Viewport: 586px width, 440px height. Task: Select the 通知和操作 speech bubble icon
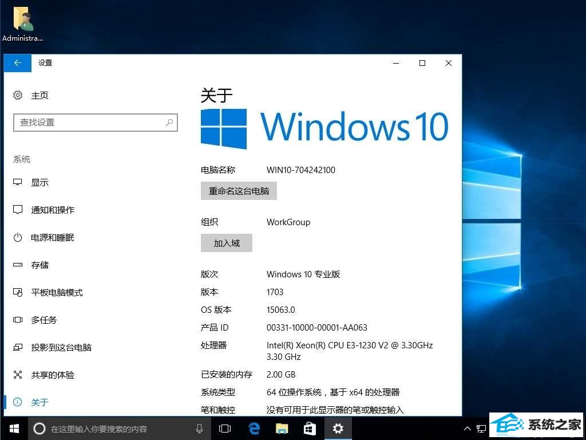point(18,210)
